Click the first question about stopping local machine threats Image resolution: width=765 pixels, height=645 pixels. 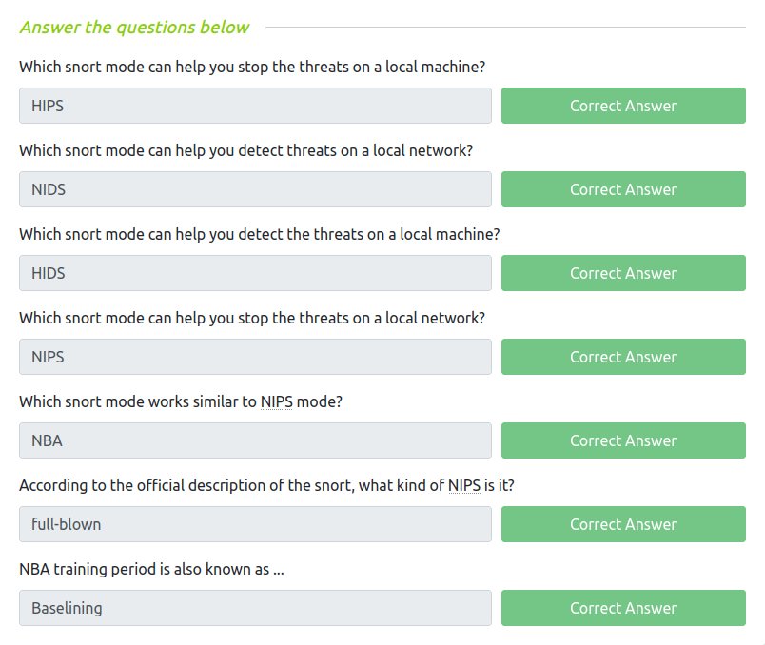pyautogui.click(x=253, y=67)
